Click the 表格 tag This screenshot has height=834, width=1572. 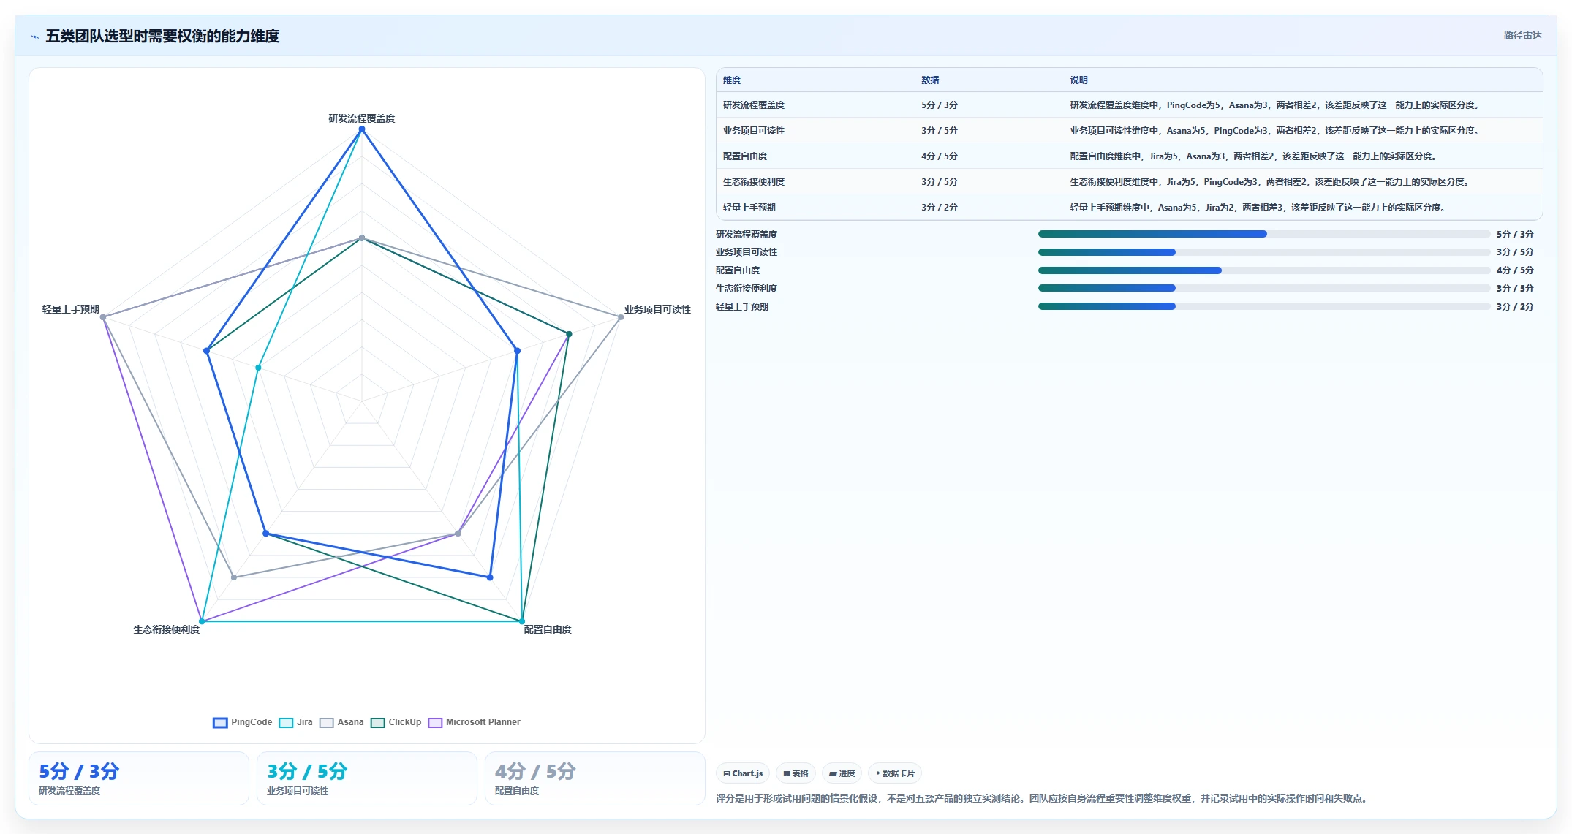point(796,773)
